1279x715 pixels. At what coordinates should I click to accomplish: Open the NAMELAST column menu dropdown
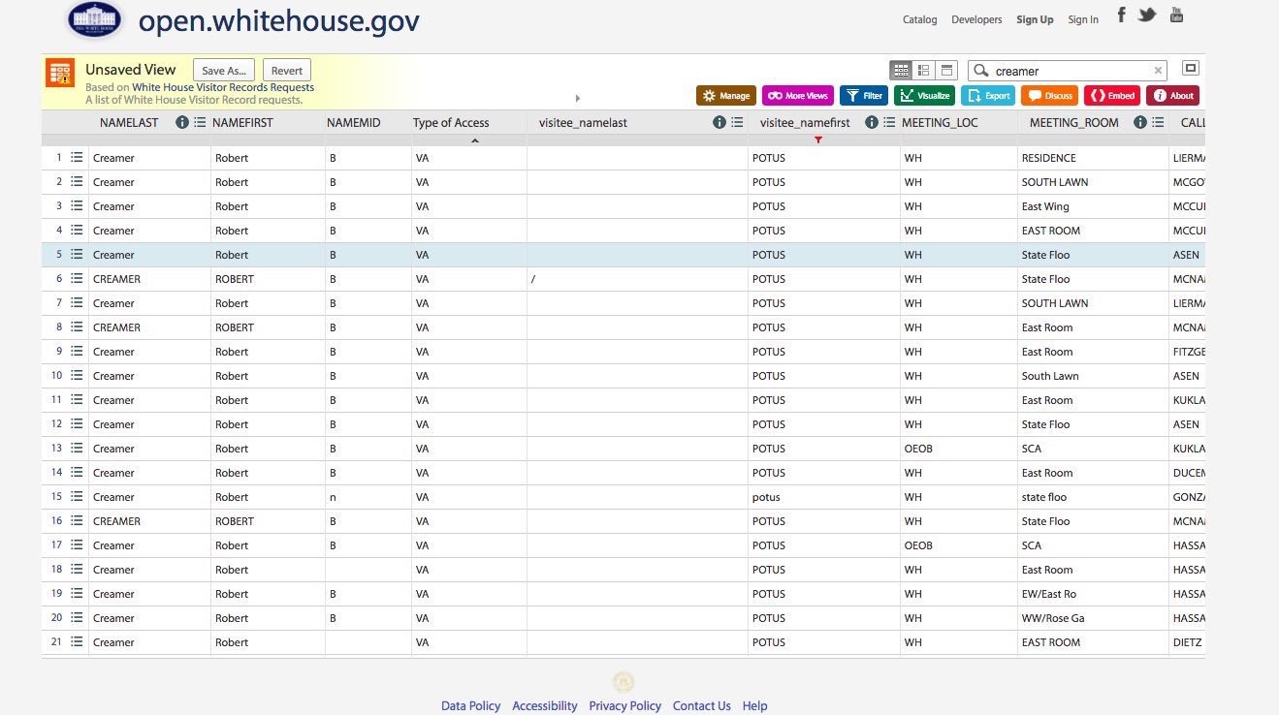tap(199, 122)
